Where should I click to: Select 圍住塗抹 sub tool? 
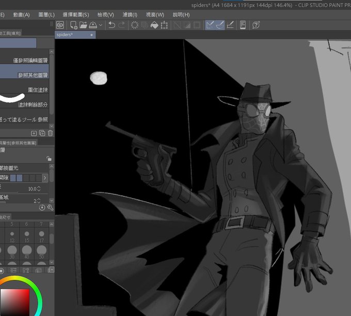(x=24, y=86)
